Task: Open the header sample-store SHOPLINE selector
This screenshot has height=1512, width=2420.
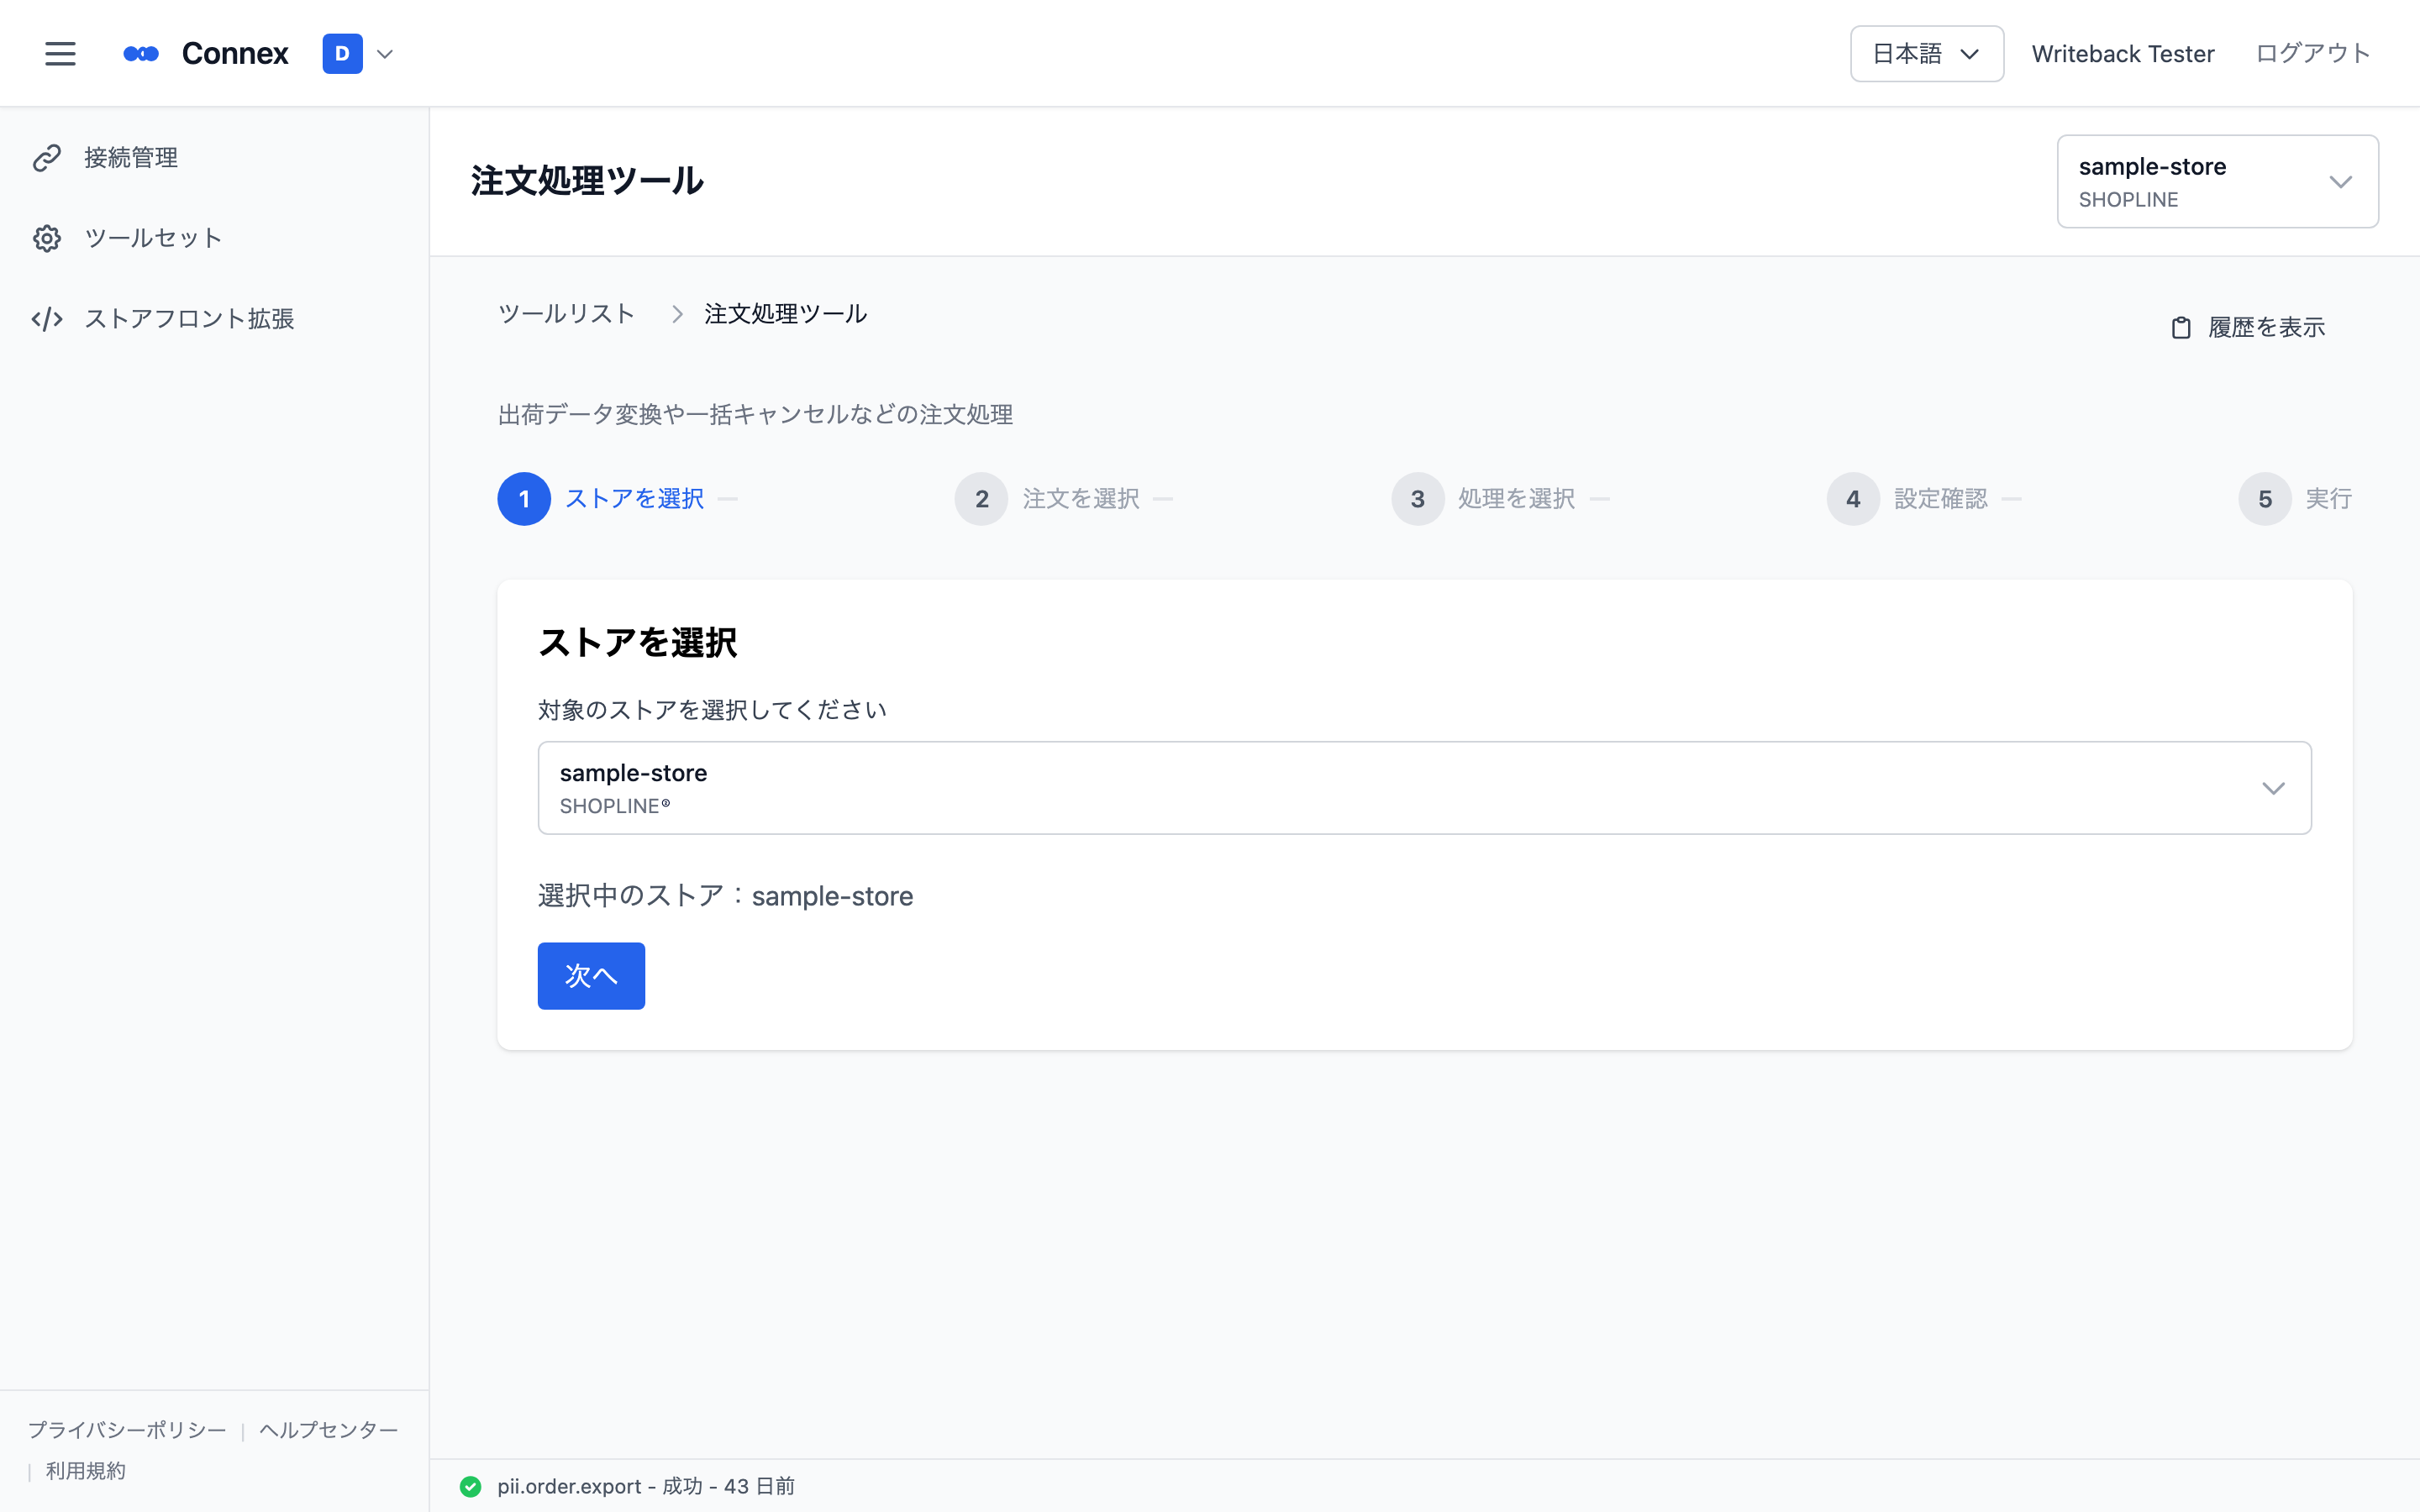Action: point(2217,181)
